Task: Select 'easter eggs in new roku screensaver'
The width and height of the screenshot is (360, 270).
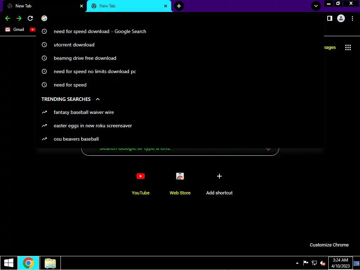Action: 180,126
